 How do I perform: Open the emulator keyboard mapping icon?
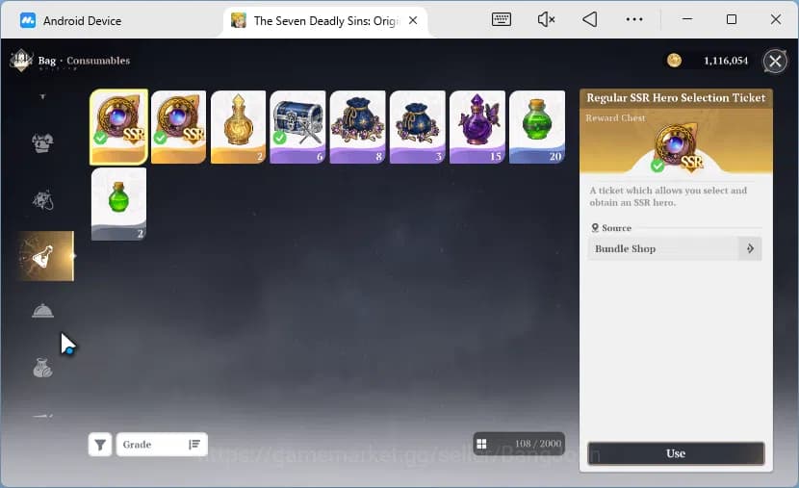(x=502, y=19)
